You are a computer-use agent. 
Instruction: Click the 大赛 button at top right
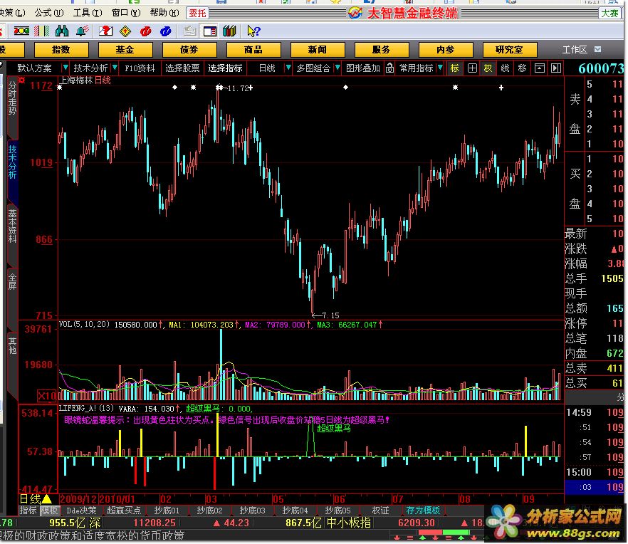tap(609, 14)
